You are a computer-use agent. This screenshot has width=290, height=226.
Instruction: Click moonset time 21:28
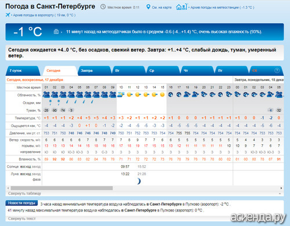[x=142, y=174]
